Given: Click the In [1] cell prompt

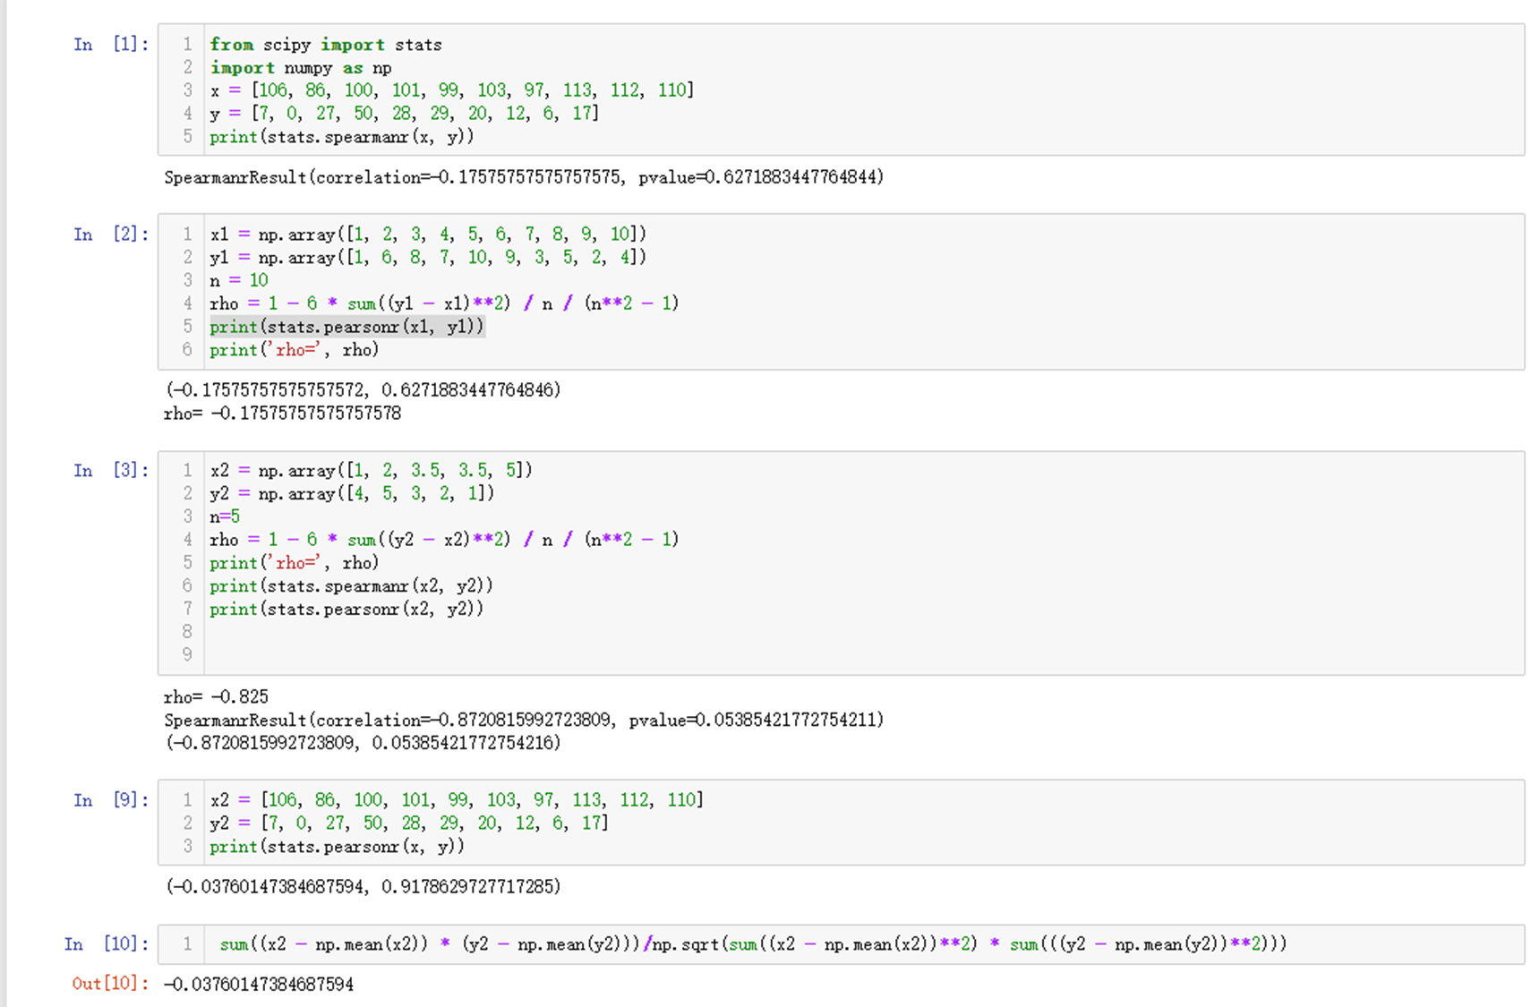Looking at the screenshot, I should [x=111, y=45].
